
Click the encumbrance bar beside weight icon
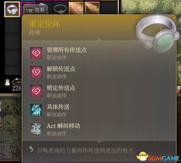pyautogui.click(x=17, y=82)
